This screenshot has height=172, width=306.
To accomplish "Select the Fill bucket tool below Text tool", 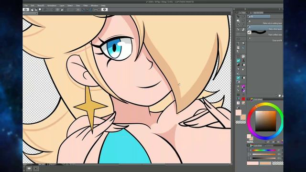I will pos(243,65).
